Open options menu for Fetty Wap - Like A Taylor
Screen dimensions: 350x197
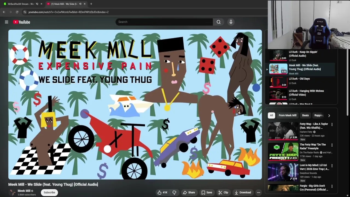click(332, 124)
